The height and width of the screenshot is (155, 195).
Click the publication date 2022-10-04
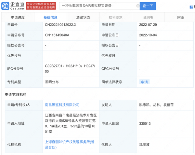148,35
